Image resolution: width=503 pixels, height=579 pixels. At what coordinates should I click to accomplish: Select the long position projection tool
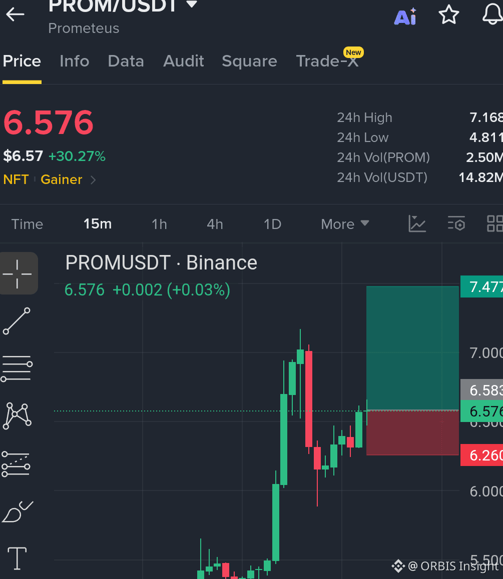tap(16, 464)
